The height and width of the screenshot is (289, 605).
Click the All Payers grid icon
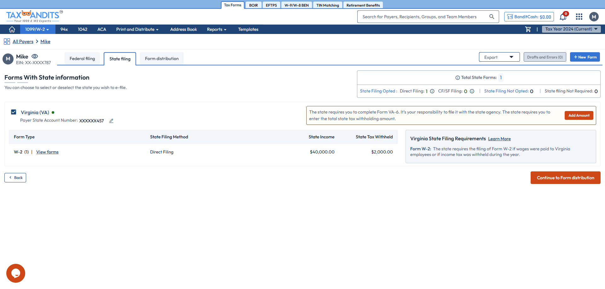click(7, 42)
